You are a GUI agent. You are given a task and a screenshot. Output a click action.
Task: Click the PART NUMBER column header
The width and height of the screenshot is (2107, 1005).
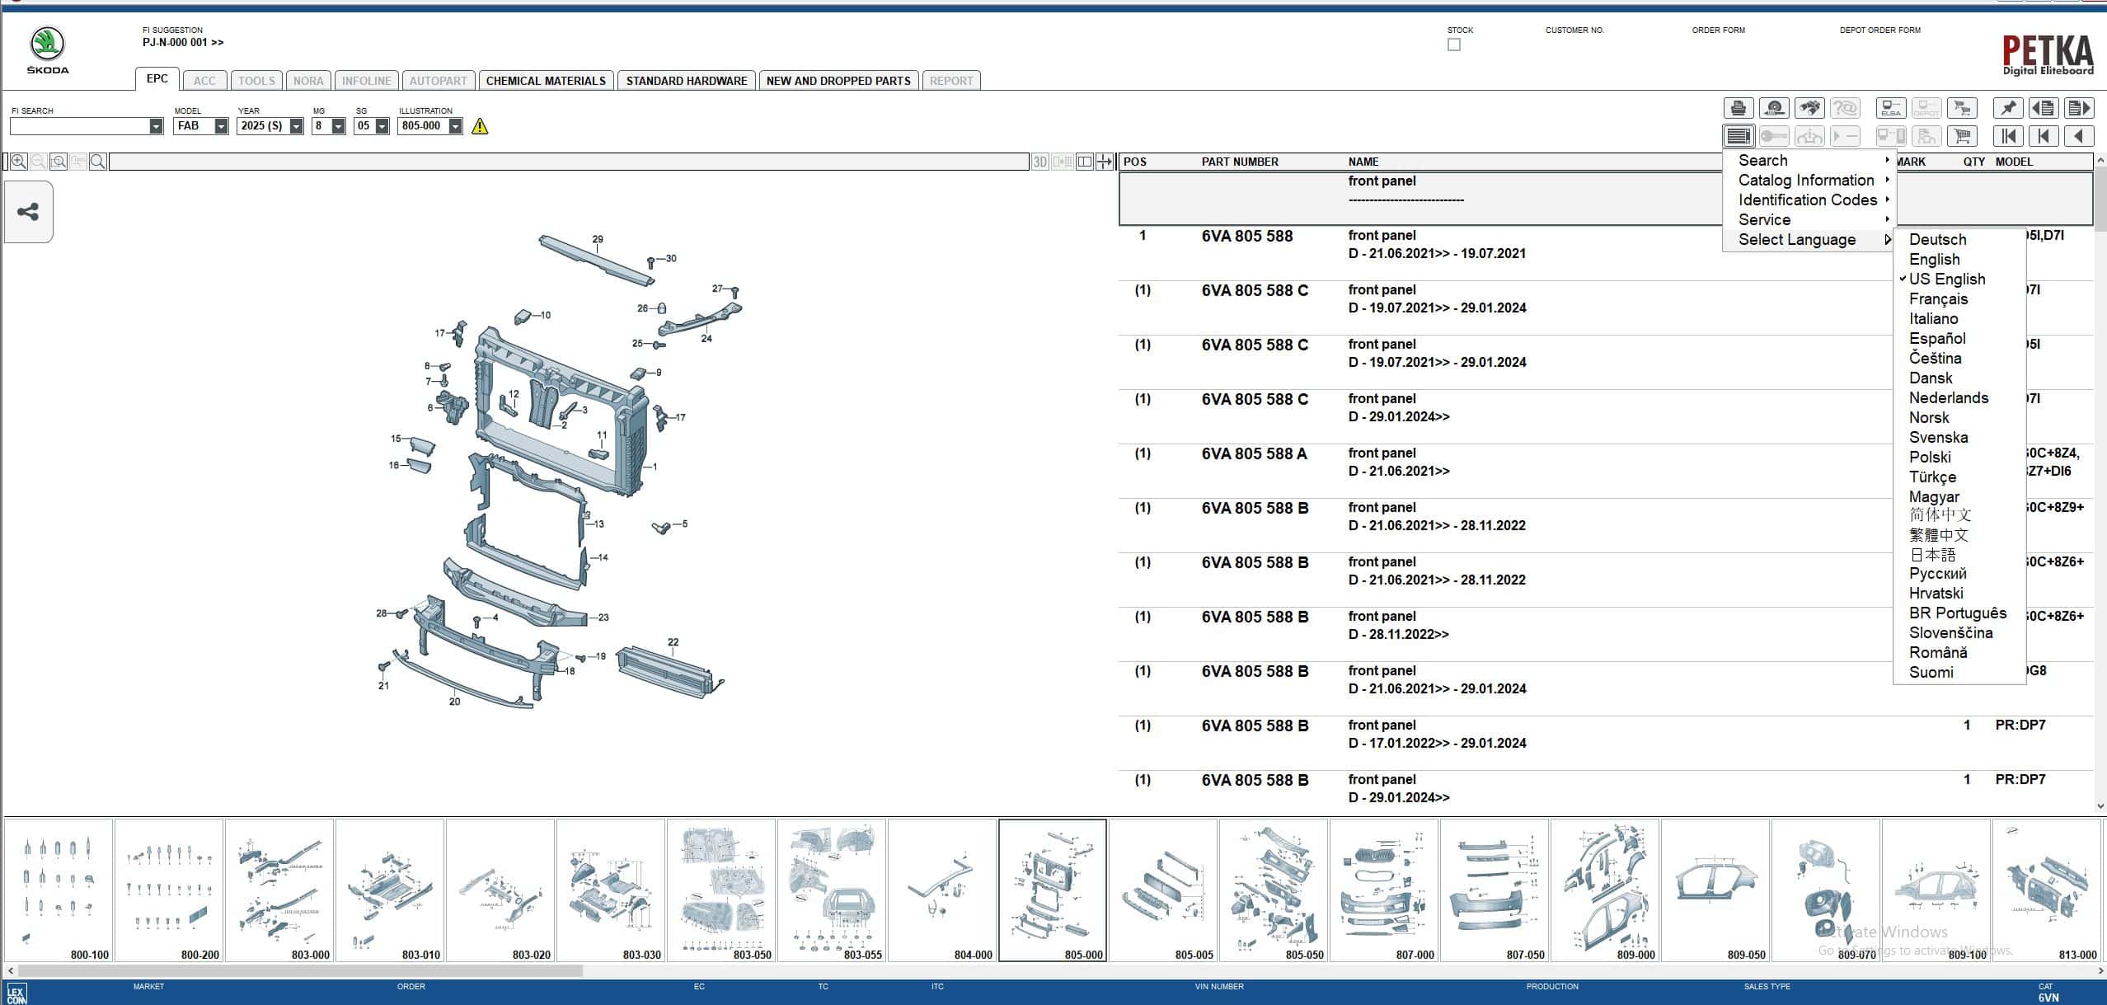[1240, 162]
